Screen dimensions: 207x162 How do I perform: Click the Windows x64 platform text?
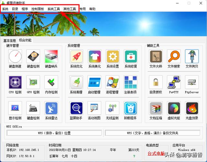187,150
